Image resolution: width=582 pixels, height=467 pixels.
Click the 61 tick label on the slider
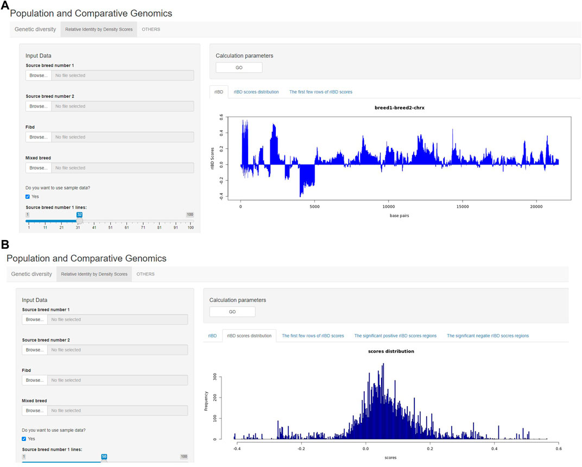[x=126, y=228]
